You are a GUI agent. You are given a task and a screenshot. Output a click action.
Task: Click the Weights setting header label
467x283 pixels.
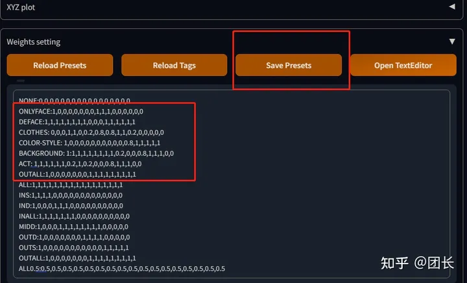pos(33,42)
